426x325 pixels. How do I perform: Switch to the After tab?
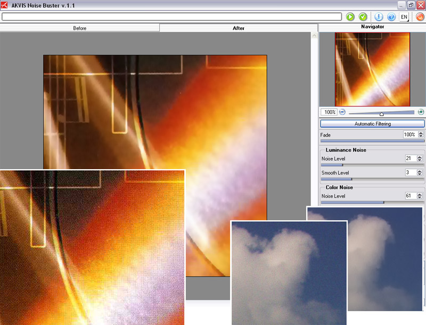(x=238, y=28)
